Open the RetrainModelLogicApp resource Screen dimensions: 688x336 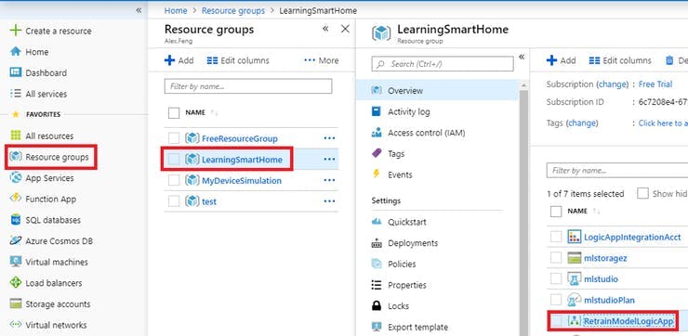point(628,321)
